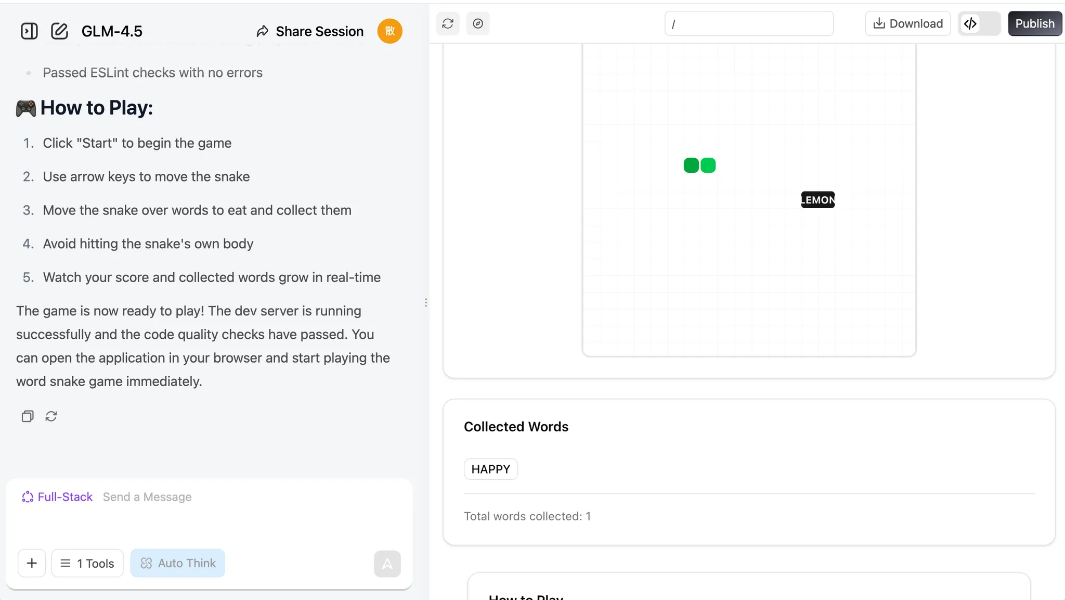
Task: Switch the Full-Stack mode selector
Action: [x=57, y=497]
